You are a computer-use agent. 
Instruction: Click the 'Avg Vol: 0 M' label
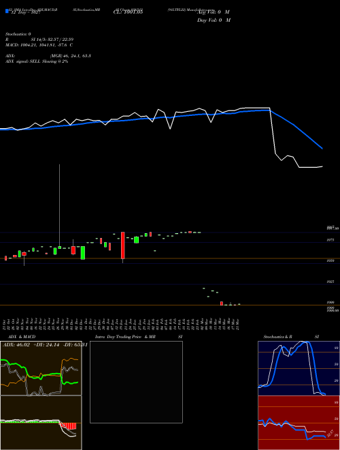(213, 12)
